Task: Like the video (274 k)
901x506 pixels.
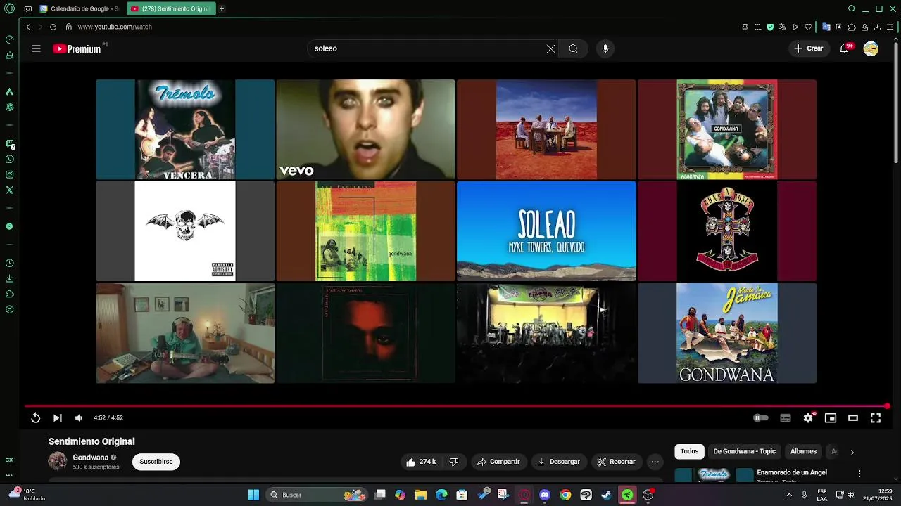Action: tap(420, 462)
